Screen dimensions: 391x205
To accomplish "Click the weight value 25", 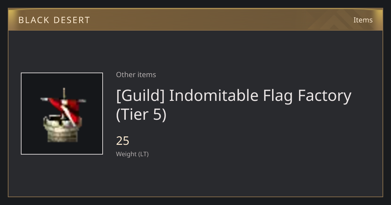I will pyautogui.click(x=123, y=141).
